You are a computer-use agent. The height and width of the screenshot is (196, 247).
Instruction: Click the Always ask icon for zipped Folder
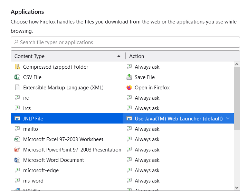pos(129,67)
